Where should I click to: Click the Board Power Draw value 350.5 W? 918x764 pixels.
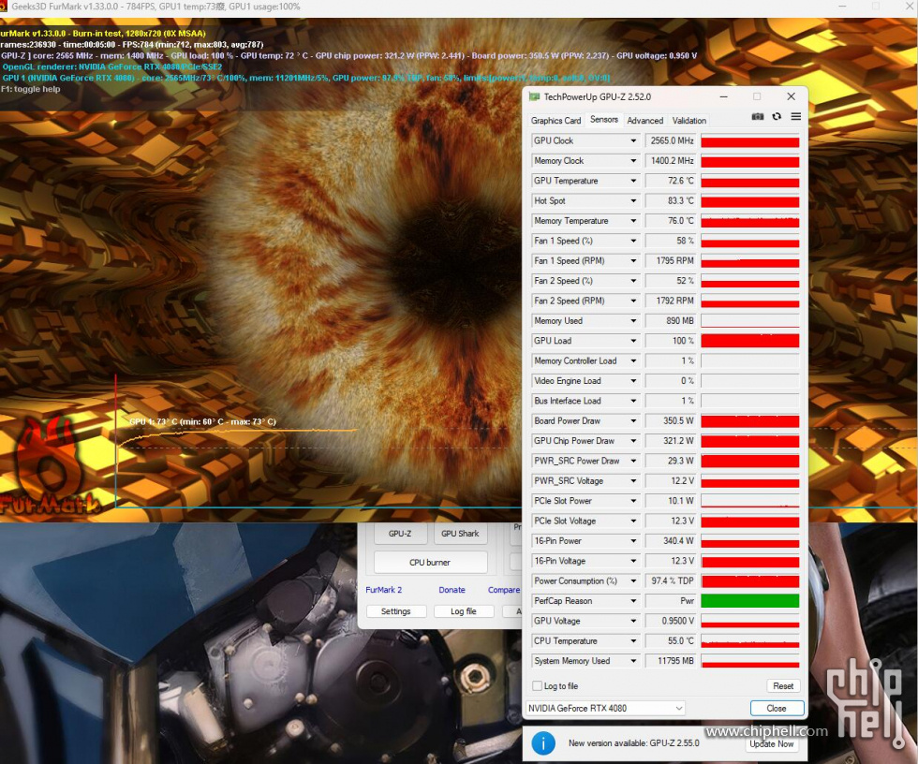tap(671, 421)
